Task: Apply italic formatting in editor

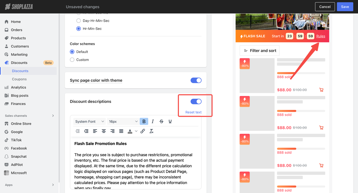Action: (x=153, y=121)
